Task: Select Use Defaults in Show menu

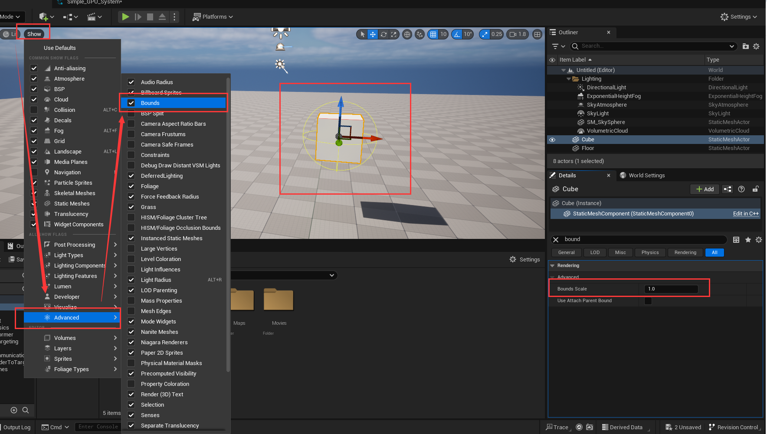Action: pos(60,48)
